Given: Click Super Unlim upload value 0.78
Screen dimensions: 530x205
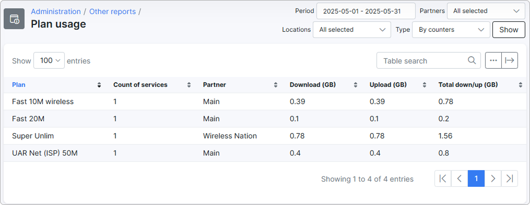Looking at the screenshot, I should (377, 136).
